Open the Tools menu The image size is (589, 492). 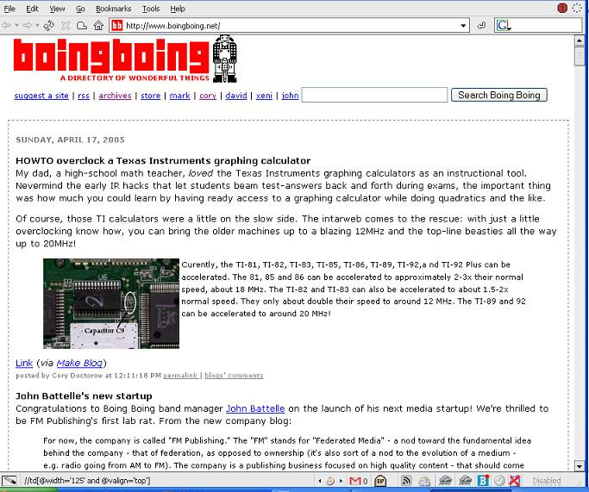[x=151, y=9]
